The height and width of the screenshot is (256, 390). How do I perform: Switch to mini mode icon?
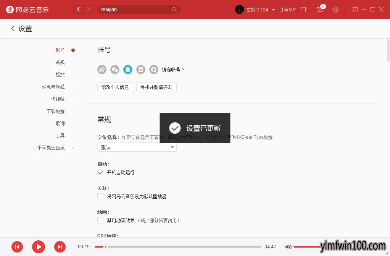click(x=355, y=10)
